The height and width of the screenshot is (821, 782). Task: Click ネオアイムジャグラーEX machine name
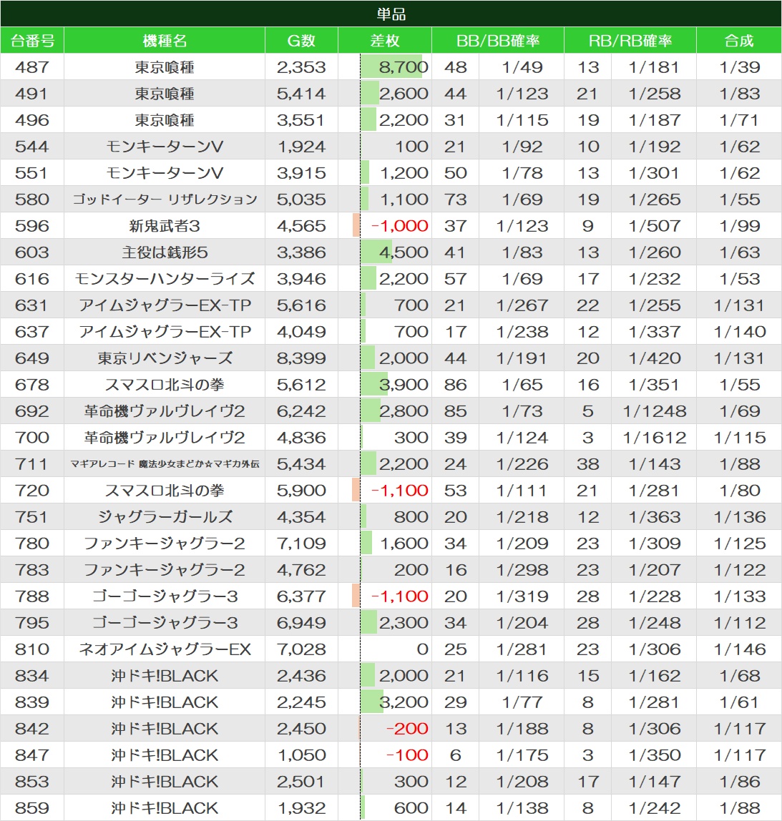(x=165, y=649)
